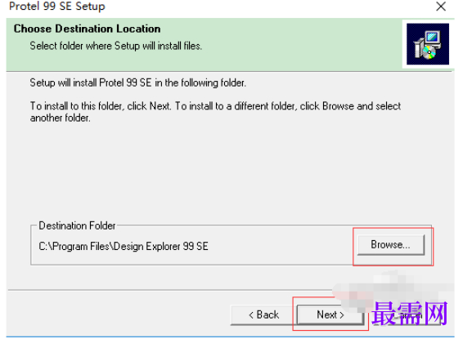The image size is (463, 339).
Task: Click 'Setup will install Protel 99 SE' sentence
Action: tap(91, 83)
